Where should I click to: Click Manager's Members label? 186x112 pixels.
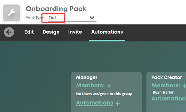tap(90, 86)
